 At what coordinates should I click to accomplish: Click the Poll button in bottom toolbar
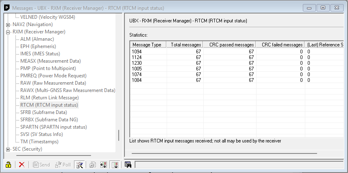coord(63,164)
